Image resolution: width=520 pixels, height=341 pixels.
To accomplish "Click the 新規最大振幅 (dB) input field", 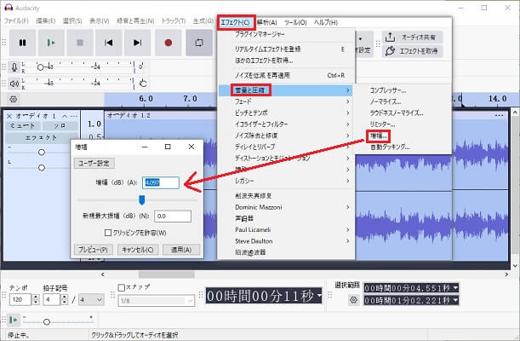I will pos(173,217).
